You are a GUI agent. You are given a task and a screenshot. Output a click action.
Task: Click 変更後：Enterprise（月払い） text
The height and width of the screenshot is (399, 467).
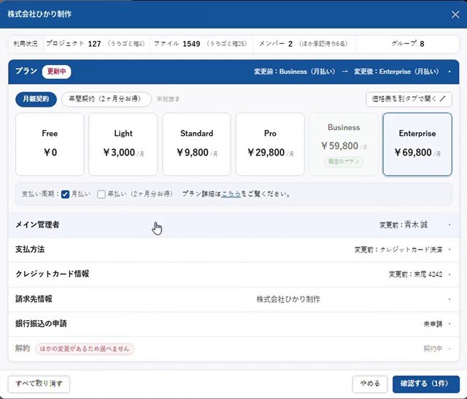pos(396,72)
